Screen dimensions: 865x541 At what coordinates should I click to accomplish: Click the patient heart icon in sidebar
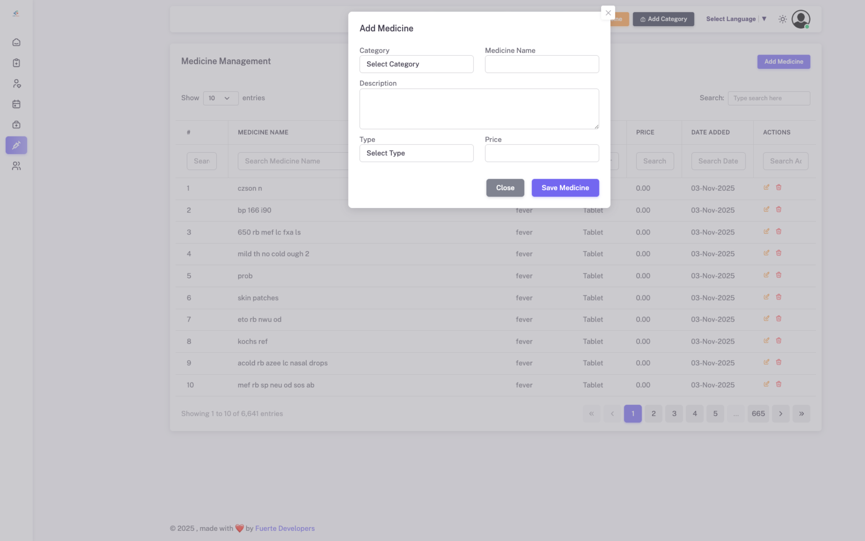click(16, 84)
